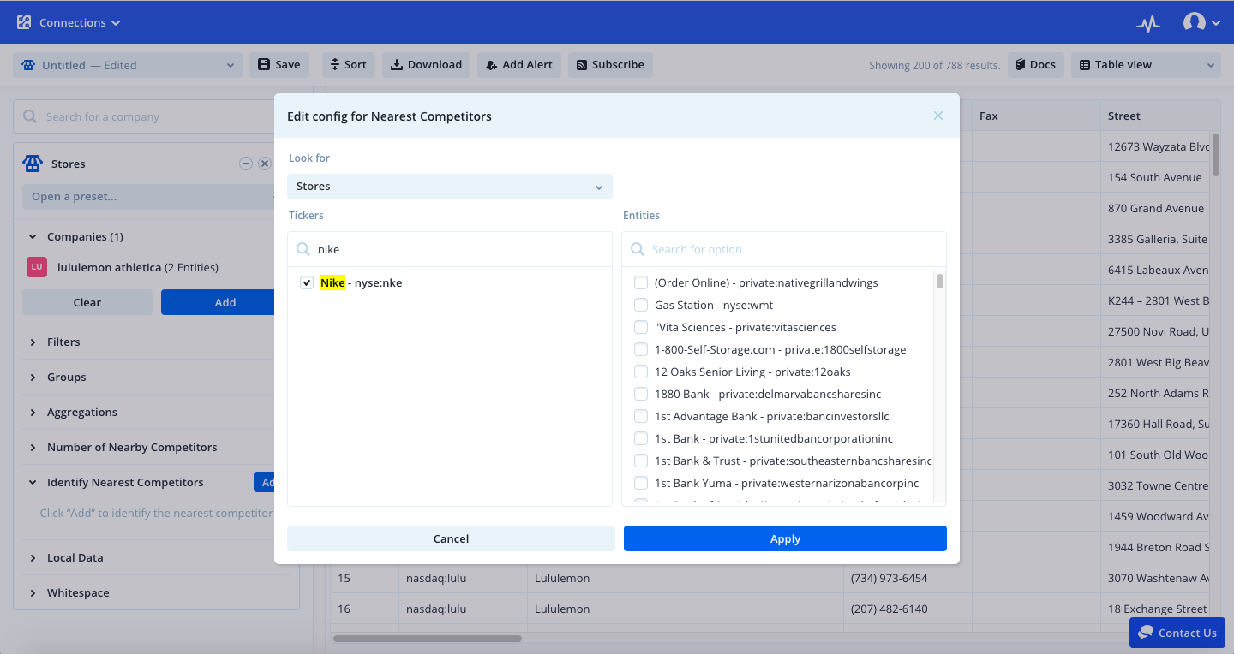Screen dimensions: 1234x654
Task: Remove the Stores panel with x icon
Action: point(265,163)
